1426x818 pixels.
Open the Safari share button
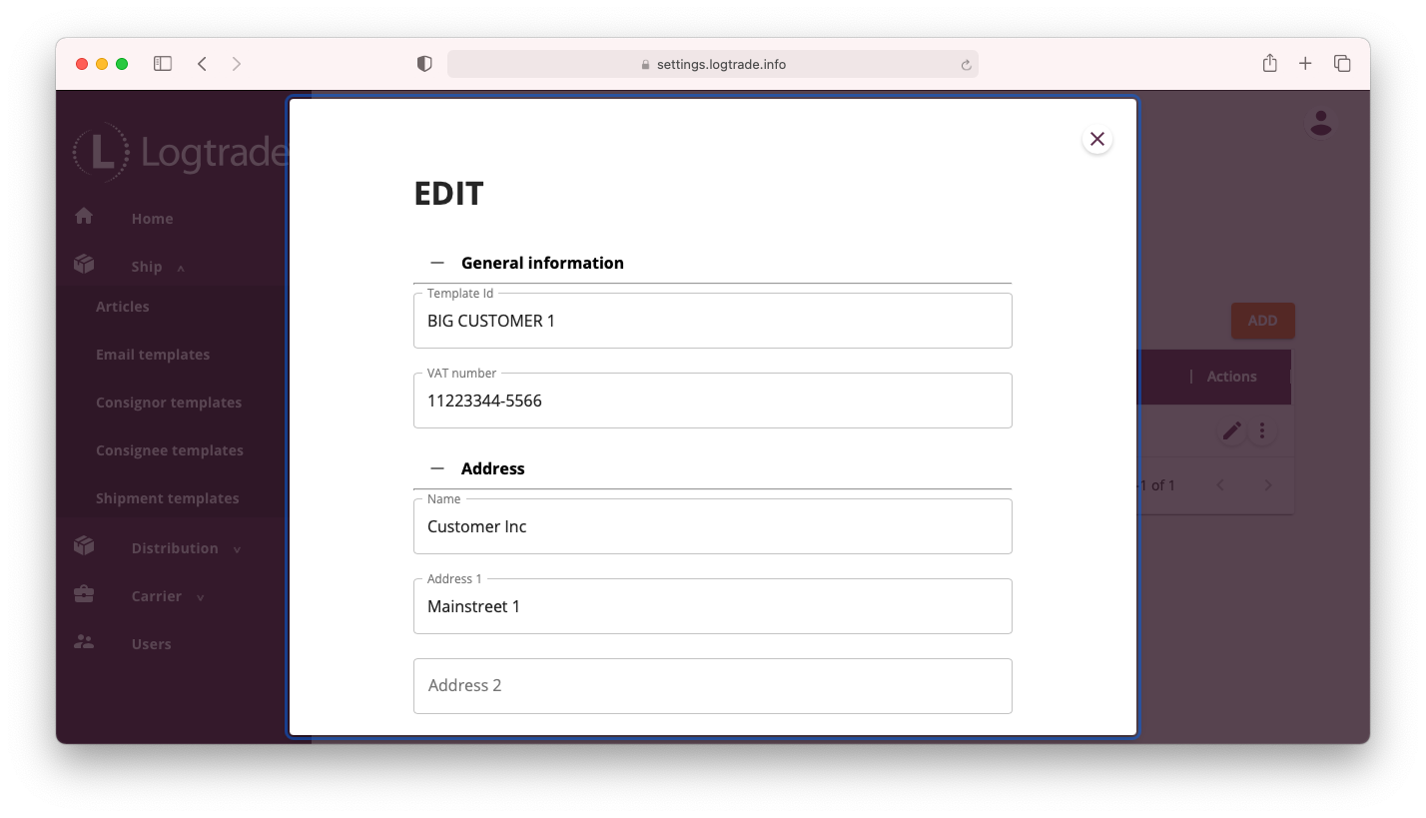point(1269,63)
